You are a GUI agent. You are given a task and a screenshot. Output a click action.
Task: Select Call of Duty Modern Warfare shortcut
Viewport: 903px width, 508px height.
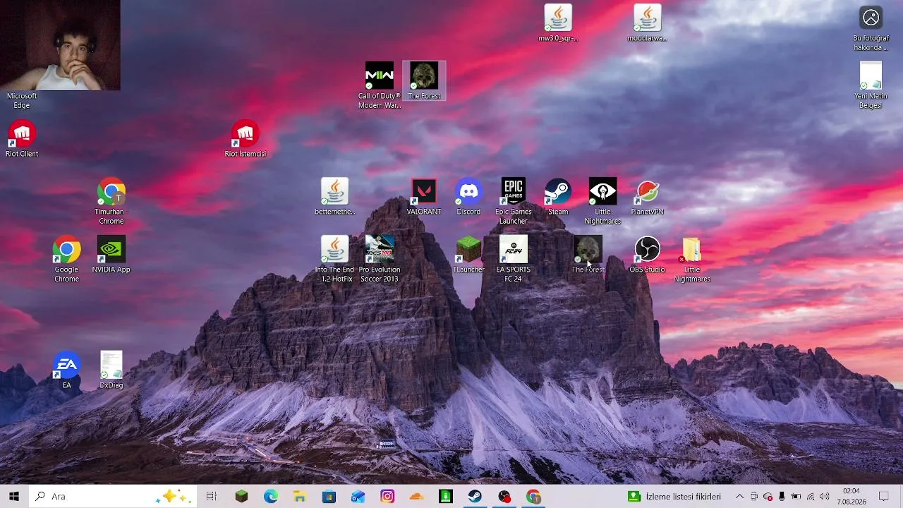380,86
